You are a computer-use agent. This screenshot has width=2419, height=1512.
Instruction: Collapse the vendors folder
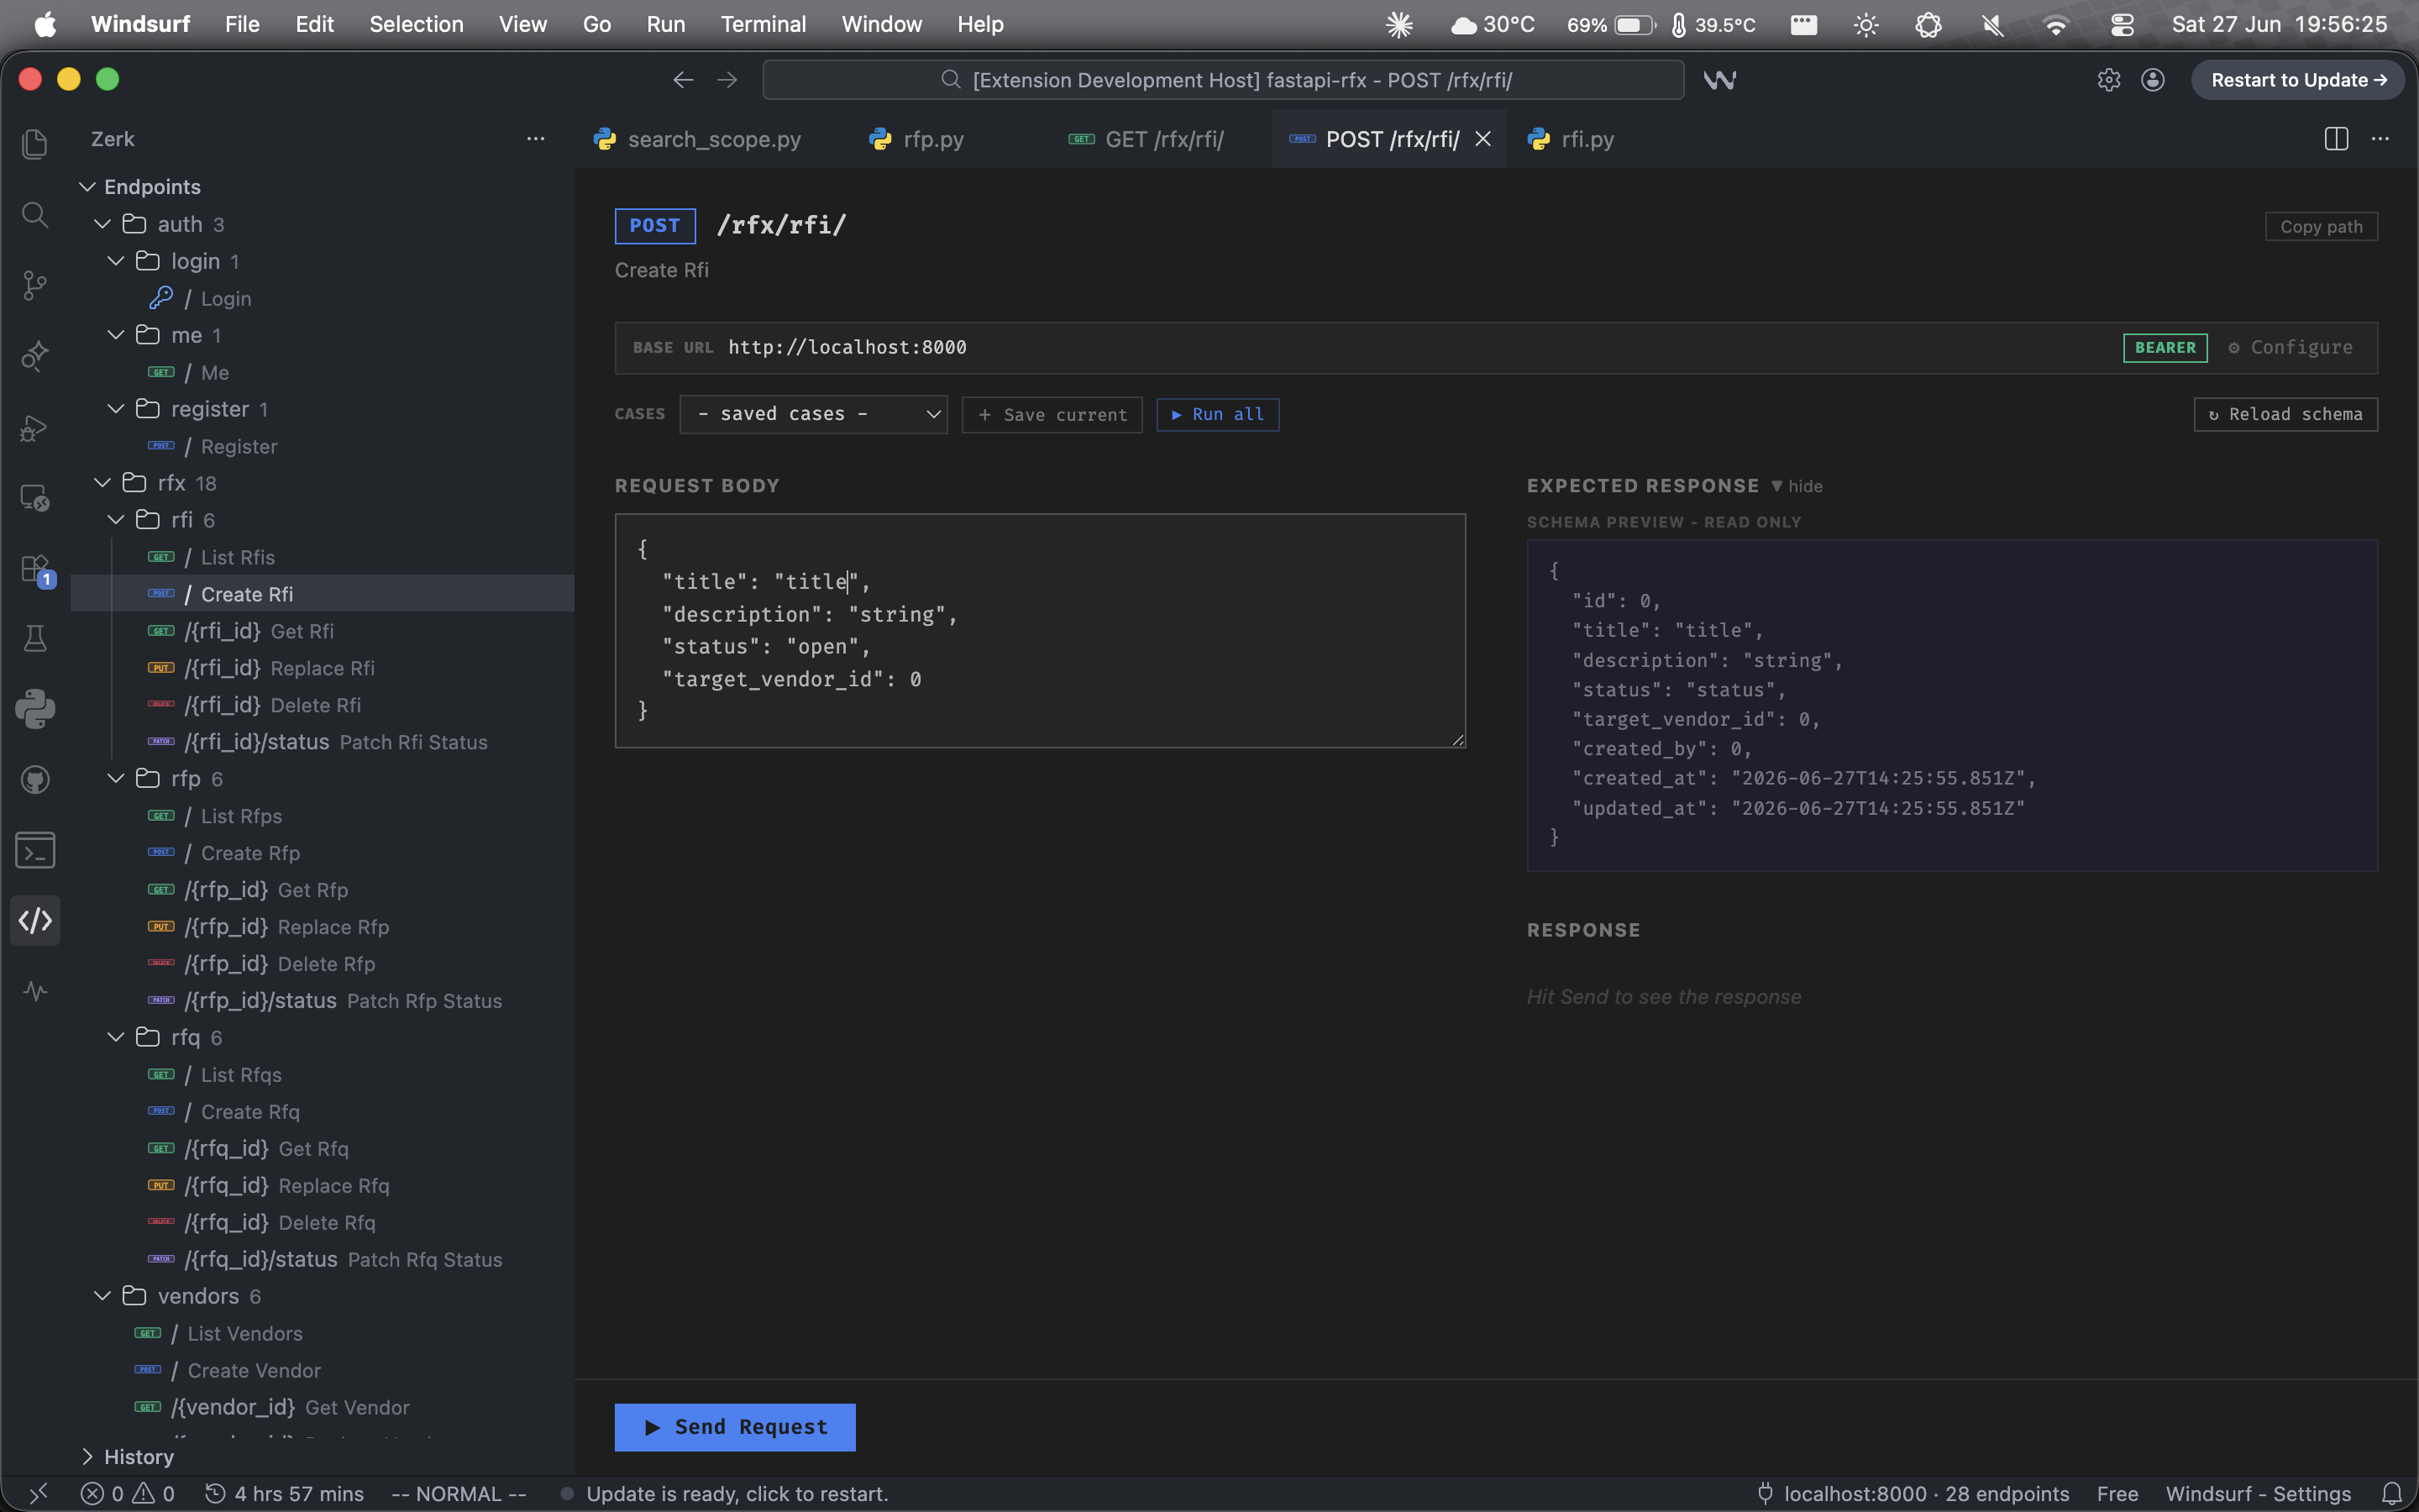[x=102, y=1296]
